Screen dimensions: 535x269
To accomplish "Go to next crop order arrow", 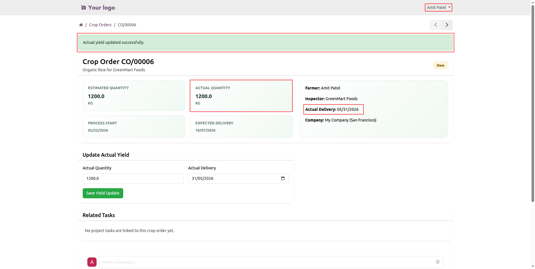I will coord(447,25).
